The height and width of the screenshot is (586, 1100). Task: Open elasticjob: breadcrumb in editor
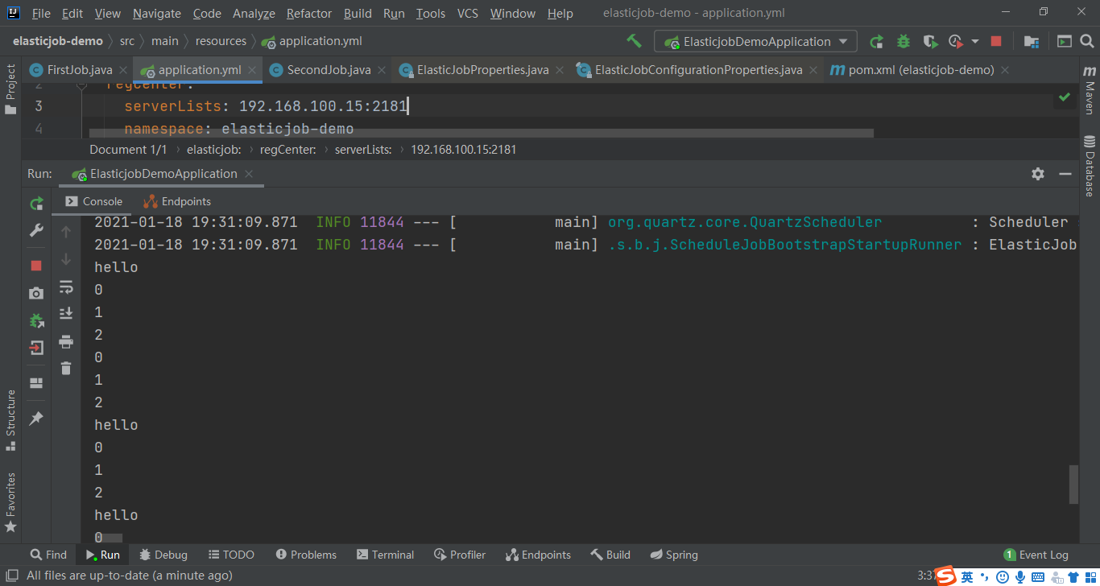[213, 149]
